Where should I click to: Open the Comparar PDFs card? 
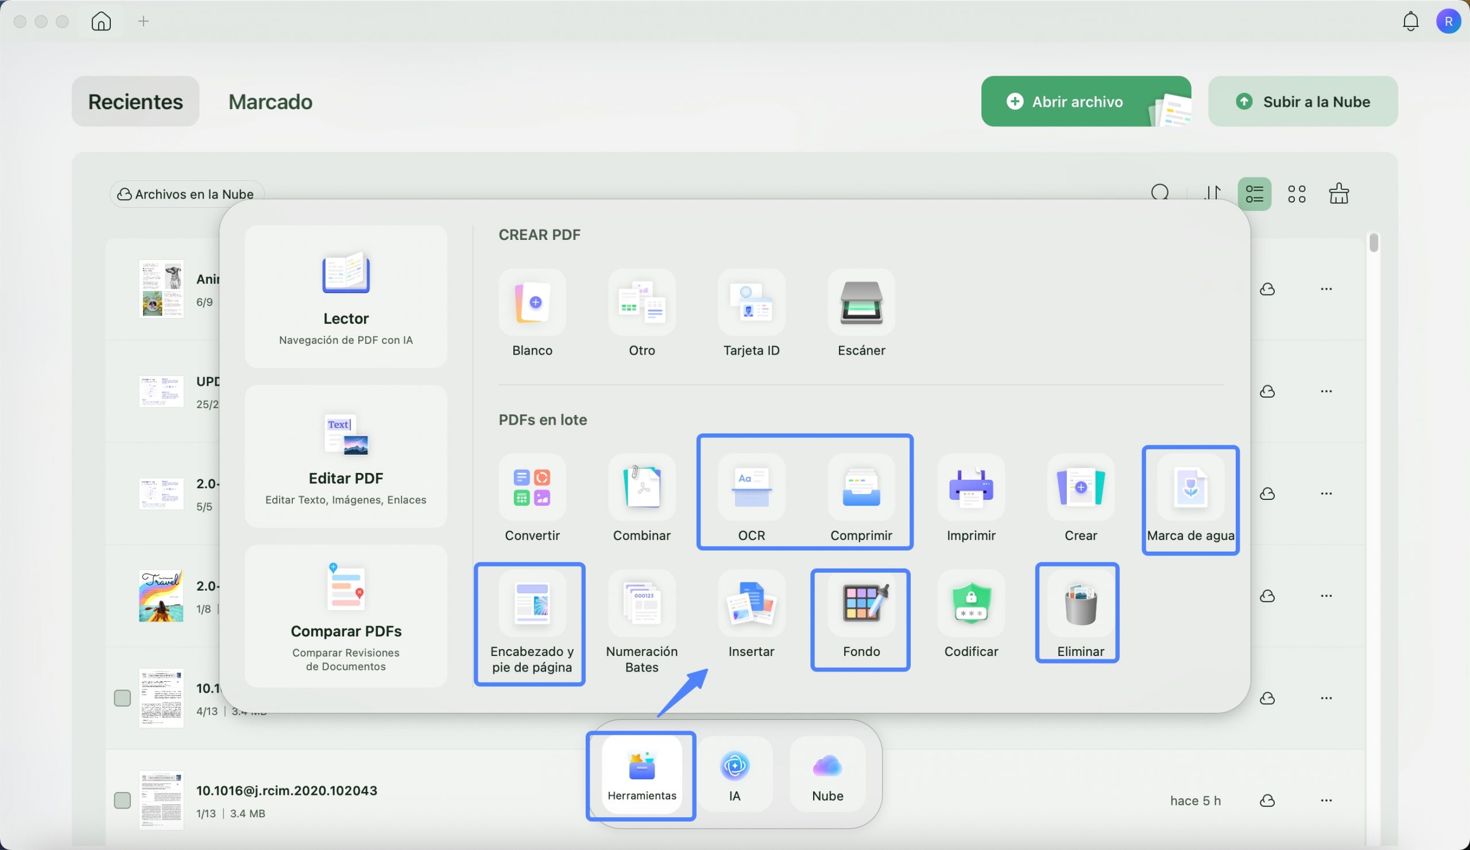click(x=346, y=616)
